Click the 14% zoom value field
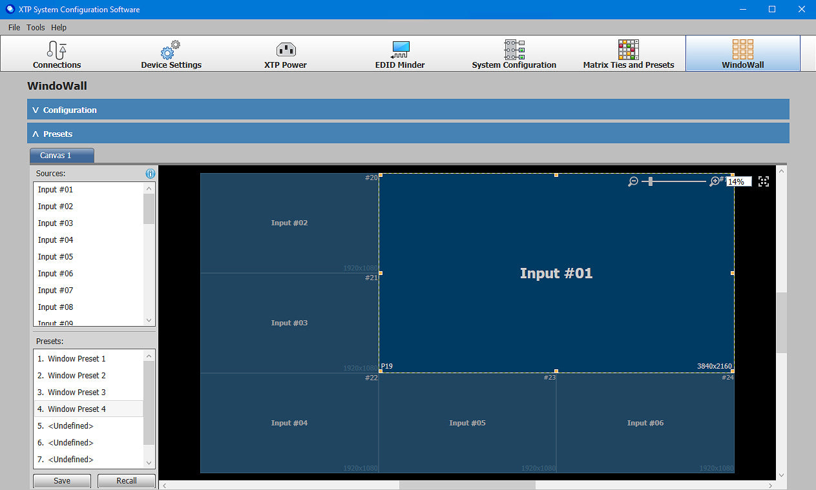Image resolution: width=816 pixels, height=490 pixels. point(739,182)
